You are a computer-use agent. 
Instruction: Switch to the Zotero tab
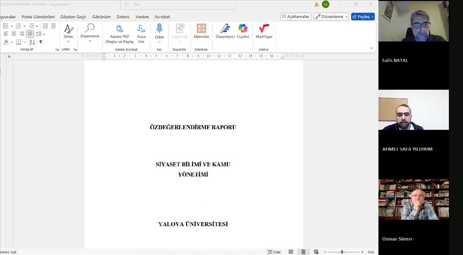(123, 17)
